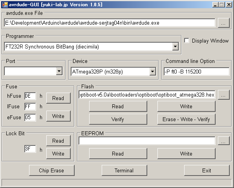Image resolution: width=234 pixels, height=188 pixels.
Task: Click into the Command line Option field
Action: (x=196, y=72)
